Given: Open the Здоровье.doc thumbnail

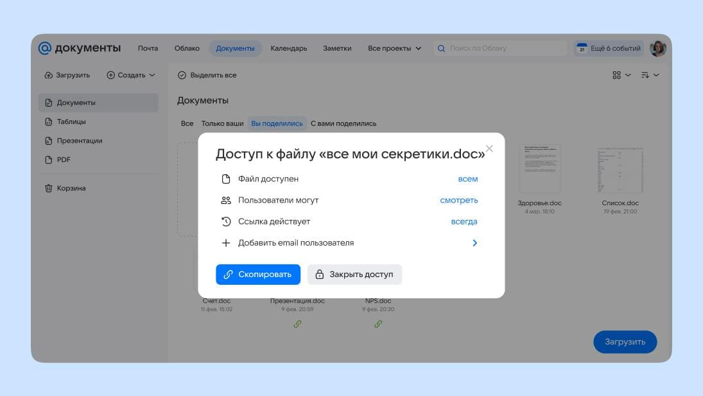Looking at the screenshot, I should [539, 169].
